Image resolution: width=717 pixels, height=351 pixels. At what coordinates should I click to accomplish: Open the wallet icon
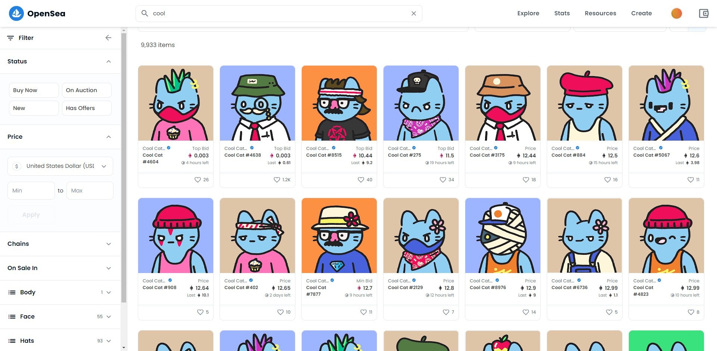(x=704, y=13)
